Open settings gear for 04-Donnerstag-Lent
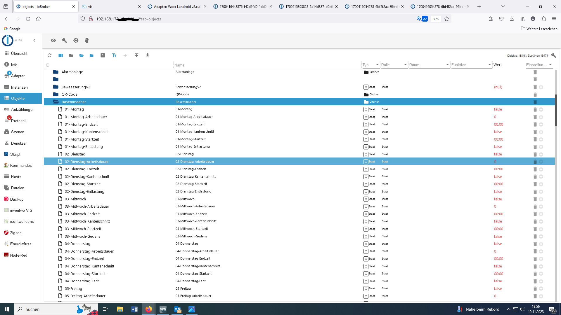 coord(541,281)
